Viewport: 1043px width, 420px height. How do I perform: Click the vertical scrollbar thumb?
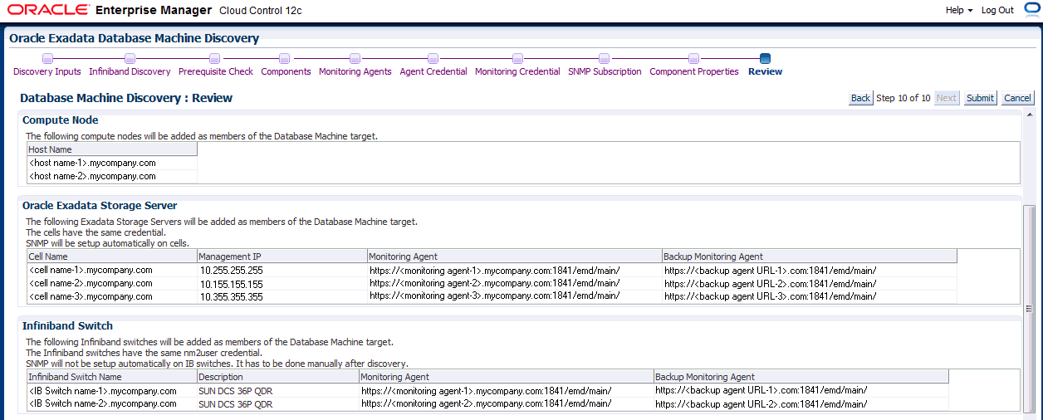1029,308
